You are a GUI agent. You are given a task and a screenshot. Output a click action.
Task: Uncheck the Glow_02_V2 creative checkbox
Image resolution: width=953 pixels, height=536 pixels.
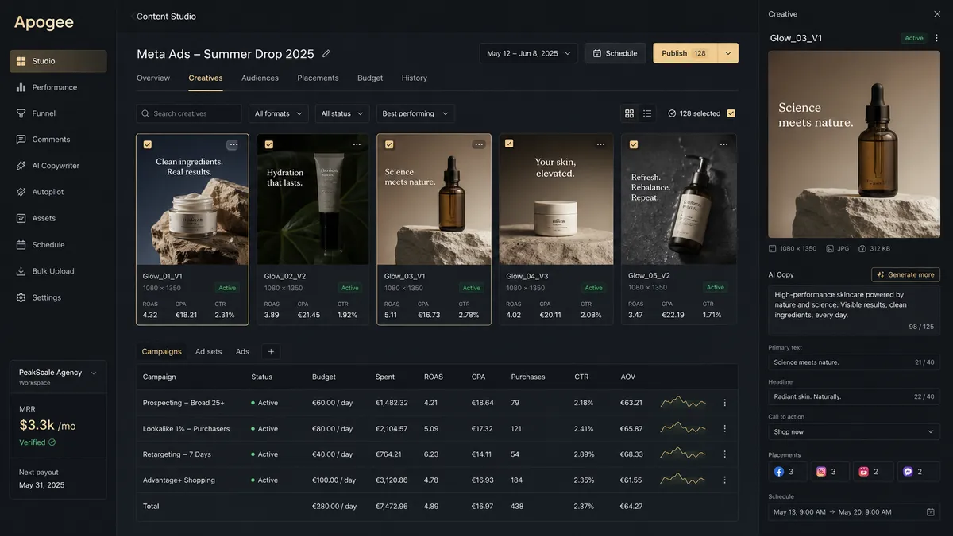(x=268, y=144)
